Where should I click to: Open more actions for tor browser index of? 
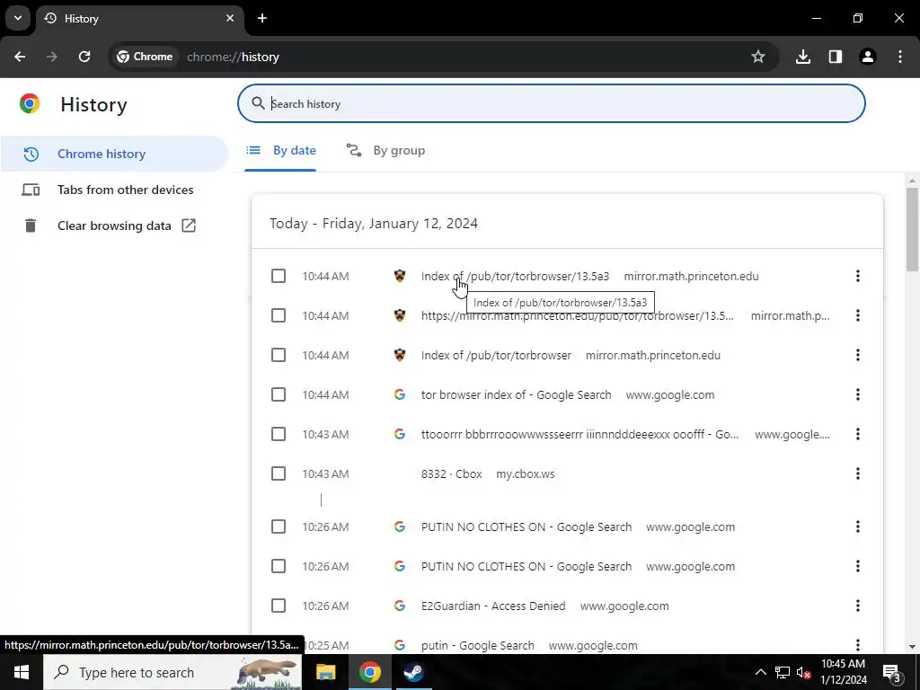coord(858,395)
